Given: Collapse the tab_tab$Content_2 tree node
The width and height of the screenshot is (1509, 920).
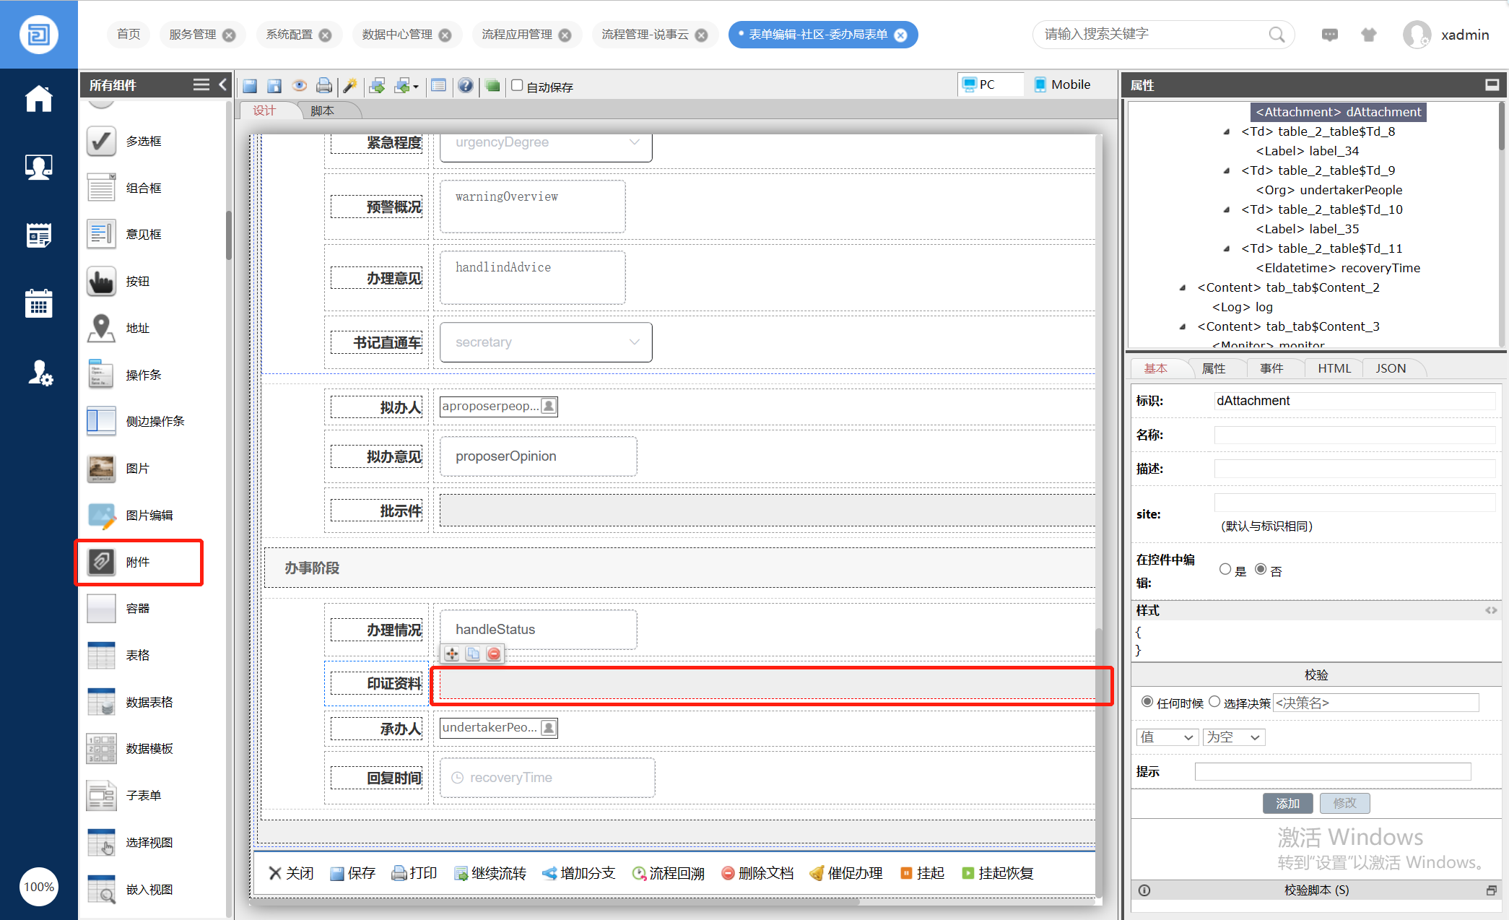Looking at the screenshot, I should point(1182,287).
